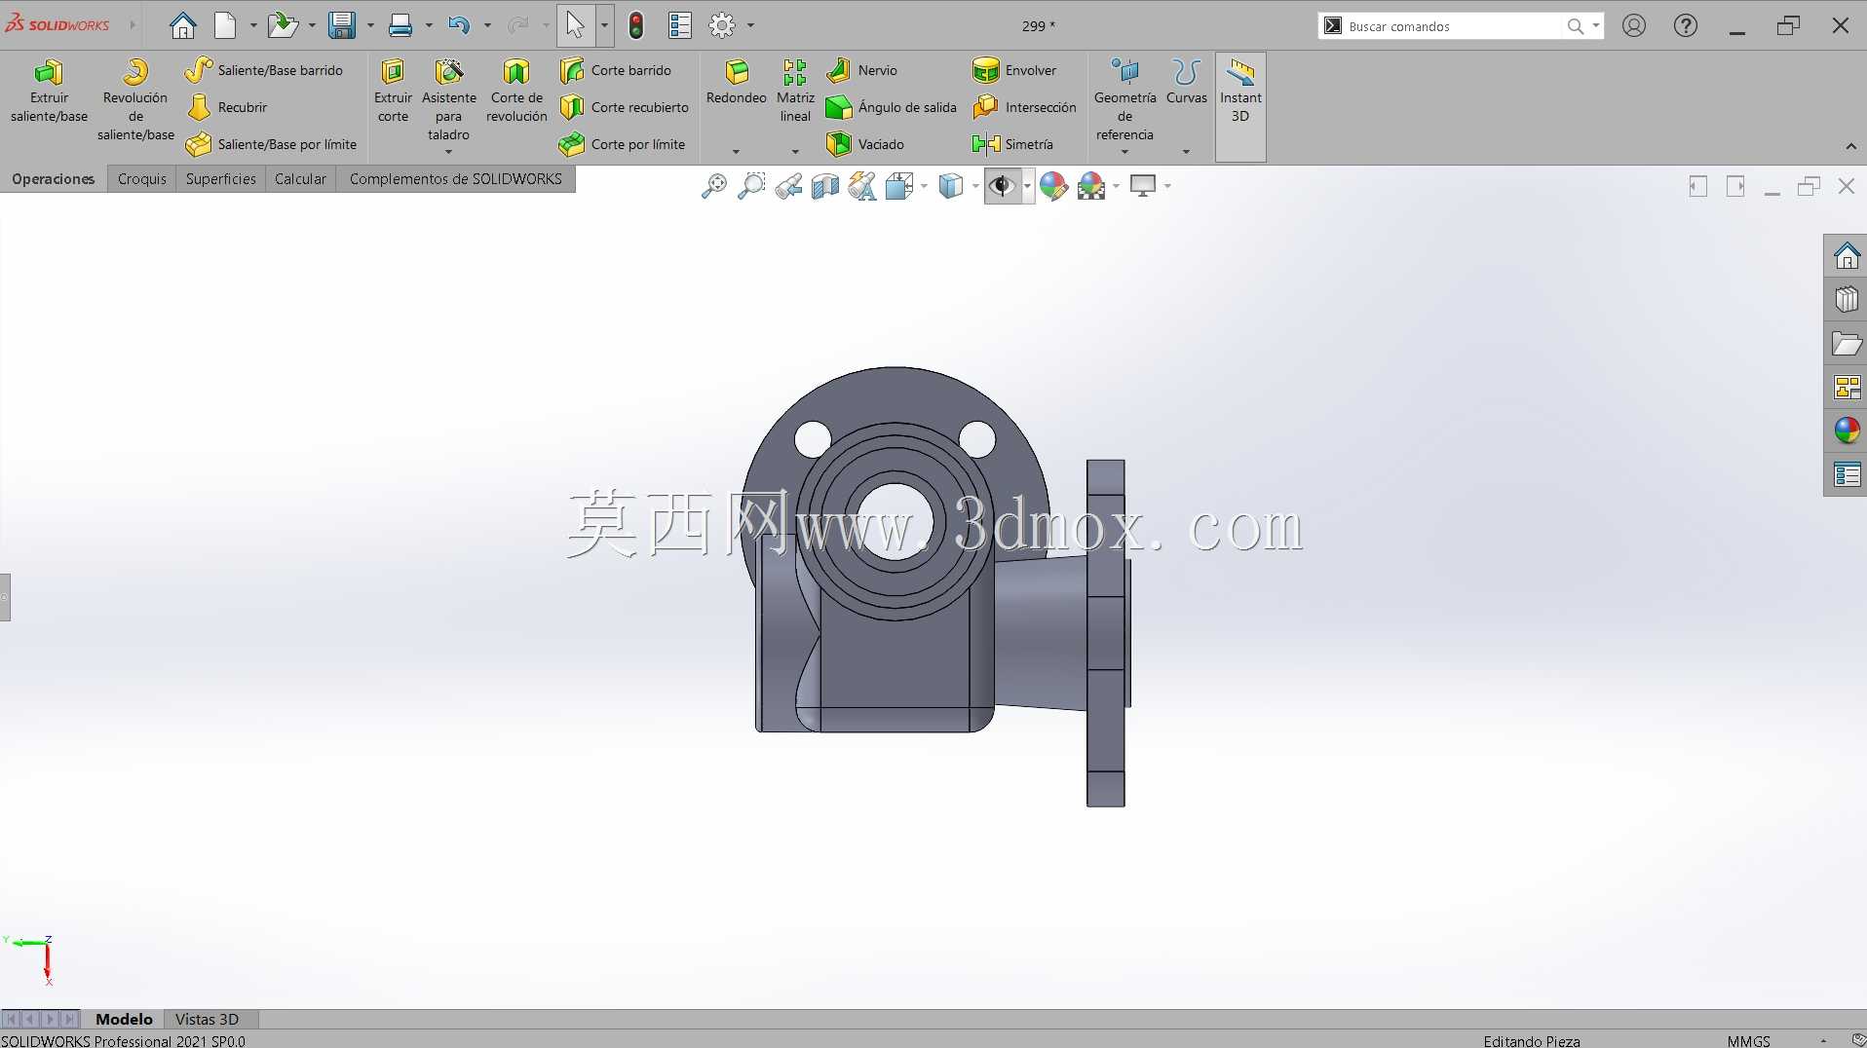Click the Rebuild traffic light icon
Viewport: 1867px width, 1048px height.
point(636,25)
